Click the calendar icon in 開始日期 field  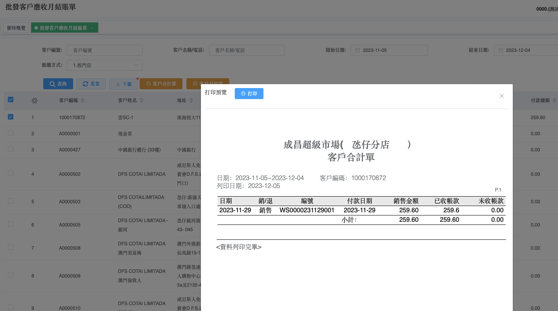pos(357,50)
